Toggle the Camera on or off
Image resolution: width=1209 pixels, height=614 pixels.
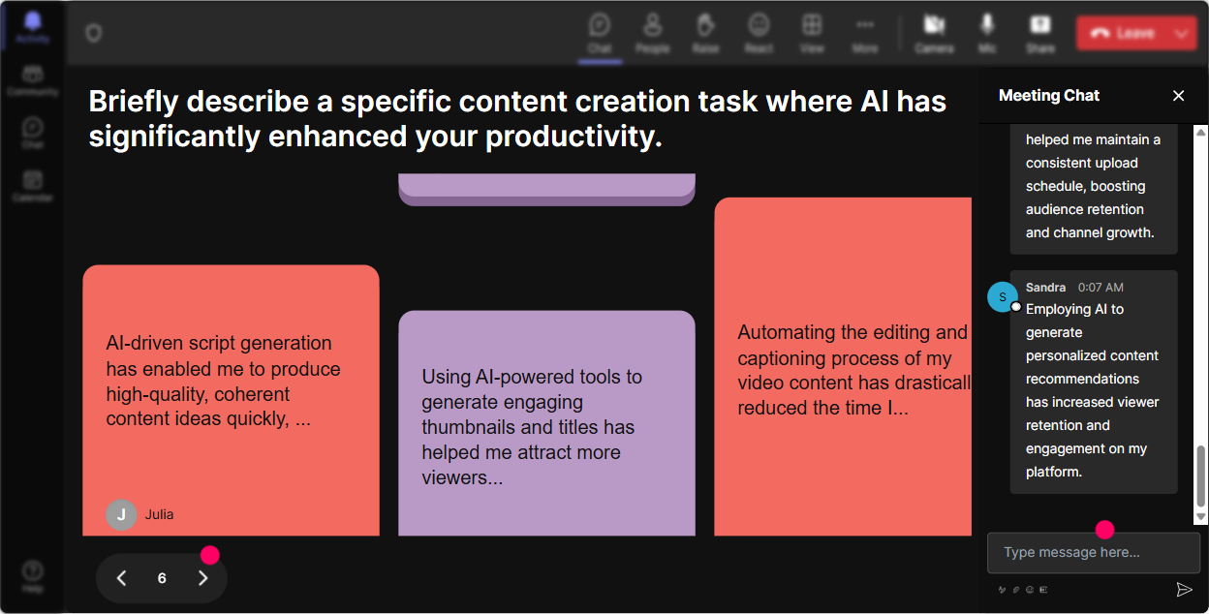click(x=934, y=33)
